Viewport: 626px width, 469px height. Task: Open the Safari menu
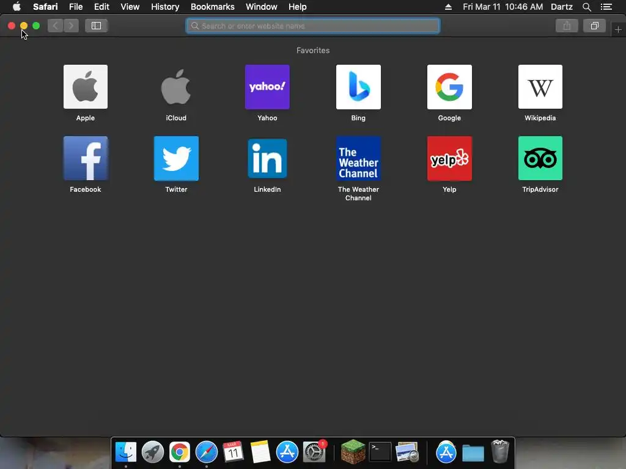(x=45, y=7)
